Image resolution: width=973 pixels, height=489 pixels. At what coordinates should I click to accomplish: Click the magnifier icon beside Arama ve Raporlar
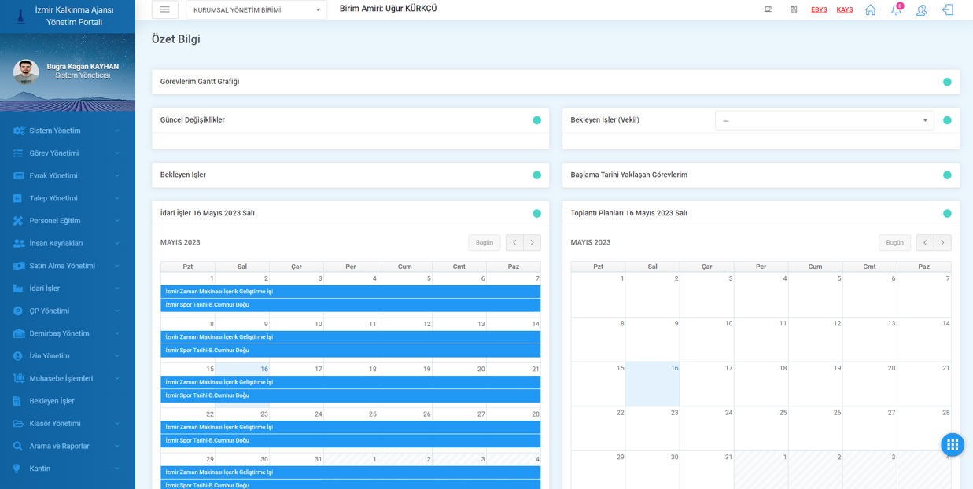(x=18, y=447)
